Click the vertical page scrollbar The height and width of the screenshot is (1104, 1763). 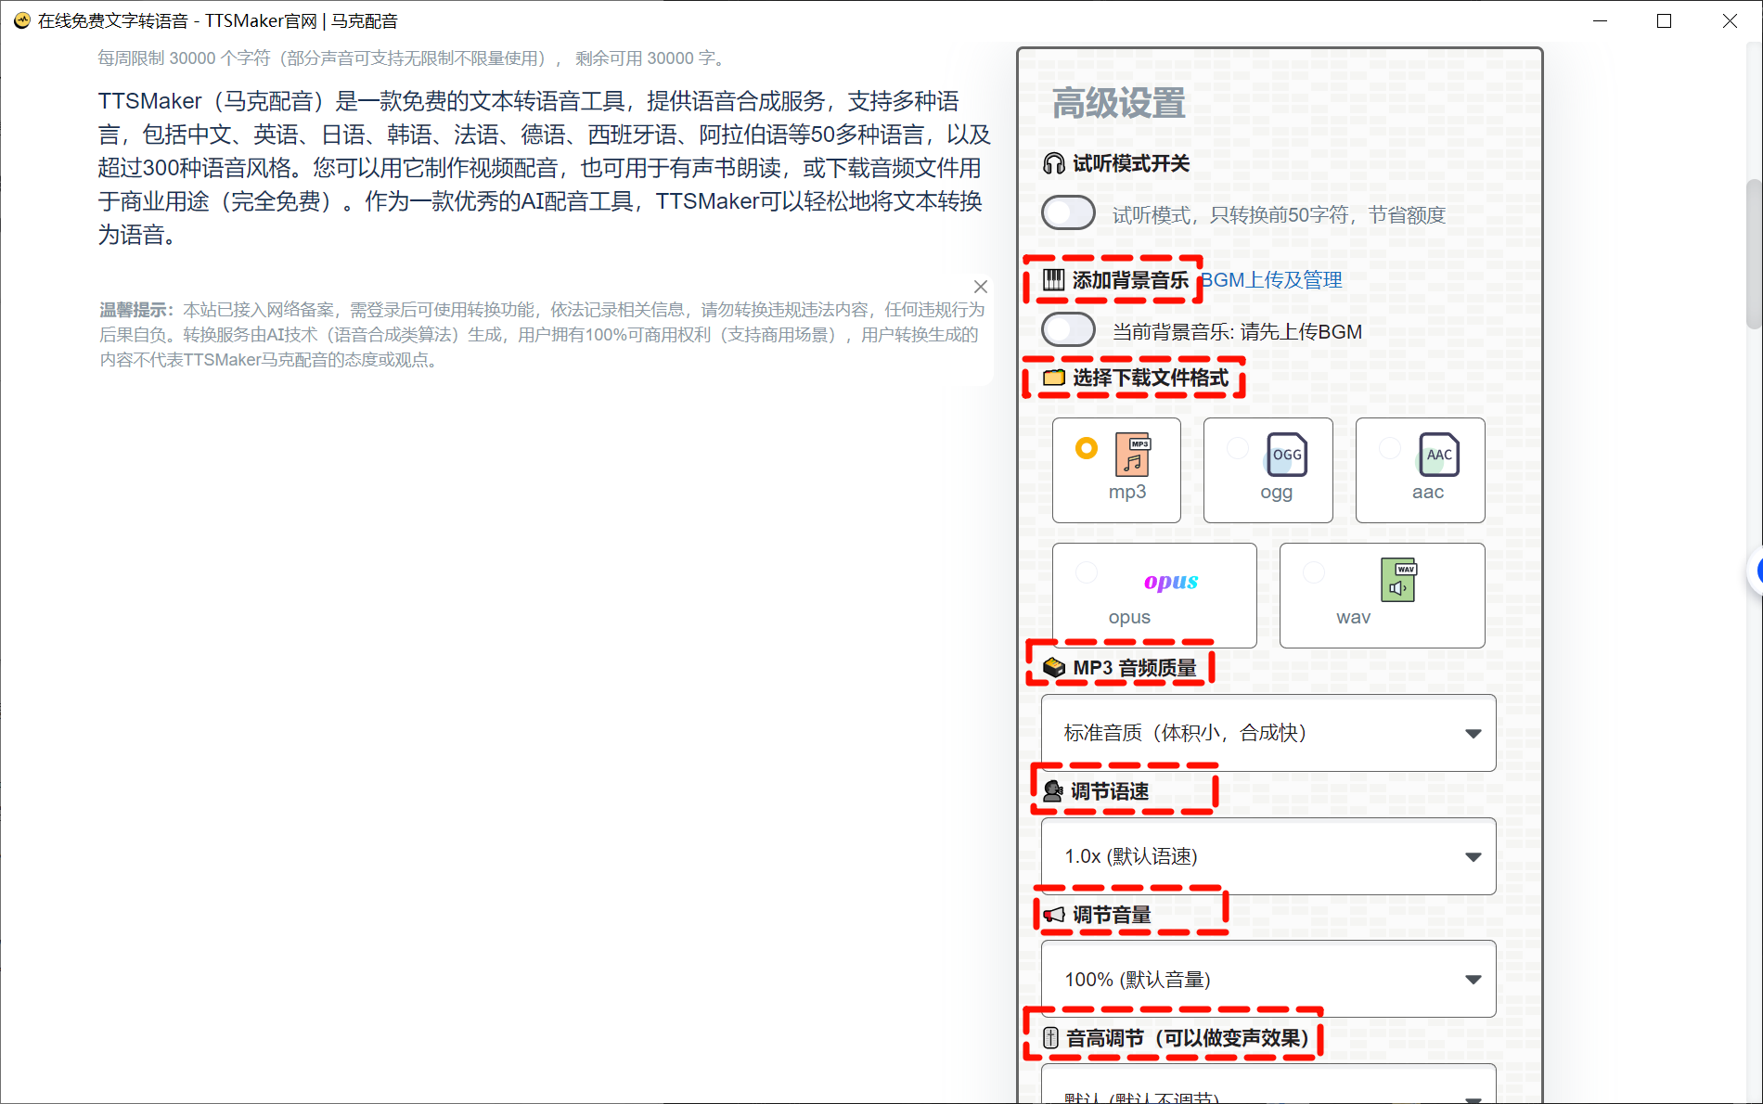[1753, 255]
